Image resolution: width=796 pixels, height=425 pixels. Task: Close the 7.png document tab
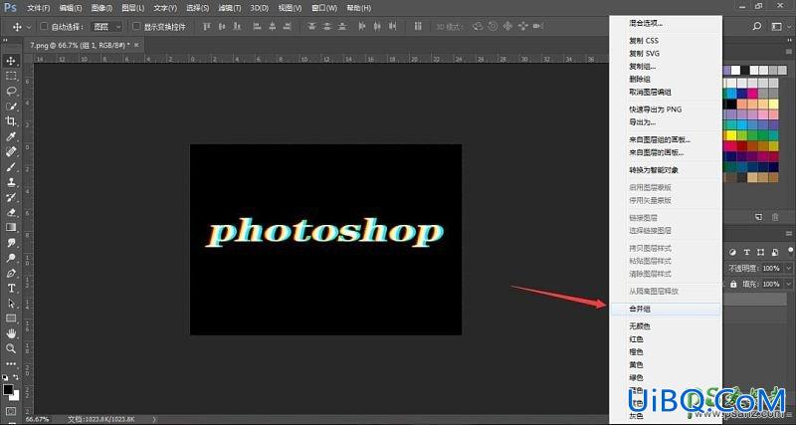click(x=138, y=45)
